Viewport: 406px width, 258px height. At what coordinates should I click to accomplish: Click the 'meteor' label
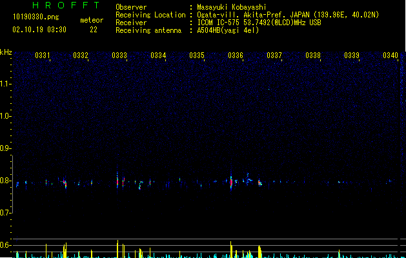pos(92,20)
